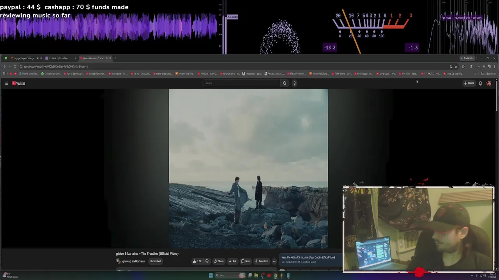Click the youtube.com address bar URL
The image size is (499, 280).
pyautogui.click(x=56, y=66)
